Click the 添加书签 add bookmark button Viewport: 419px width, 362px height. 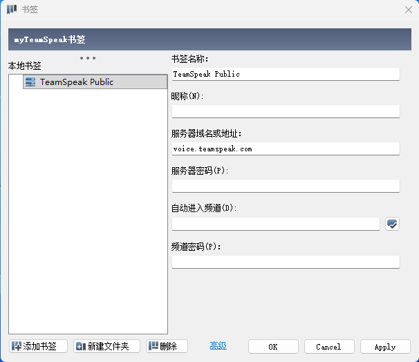pyautogui.click(x=38, y=346)
